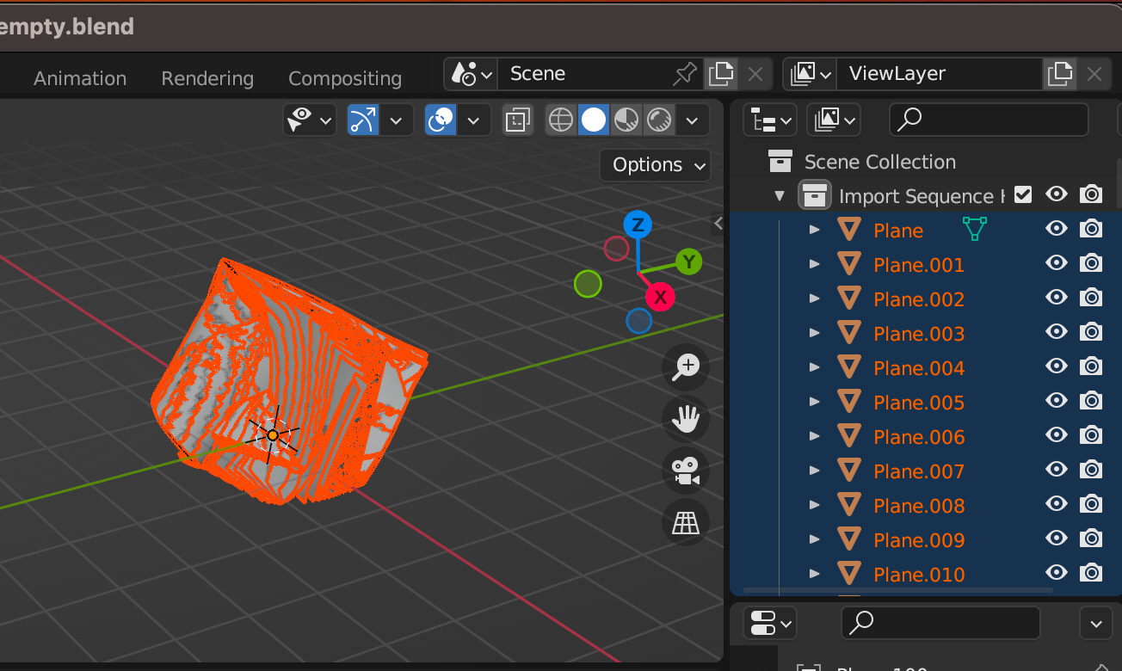This screenshot has height=671, width=1122.
Task: Disable Plane.002 in renders
Action: (1091, 298)
